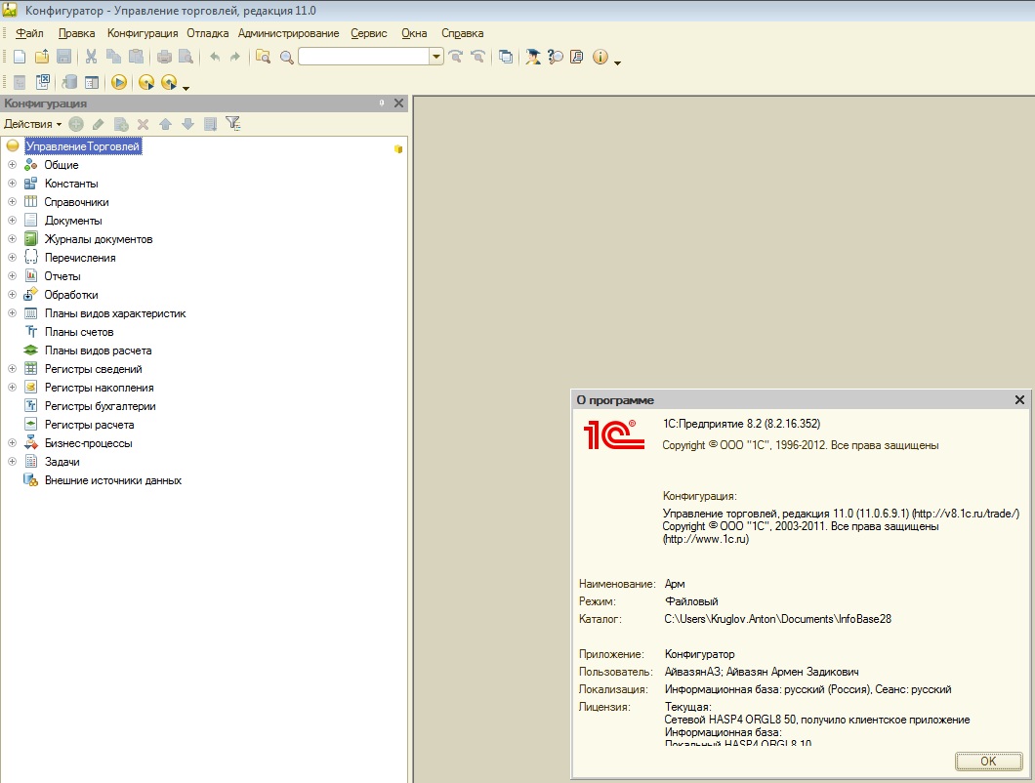Open the search field dropdown arrow
Screen dimensions: 1035x783
tap(436, 57)
